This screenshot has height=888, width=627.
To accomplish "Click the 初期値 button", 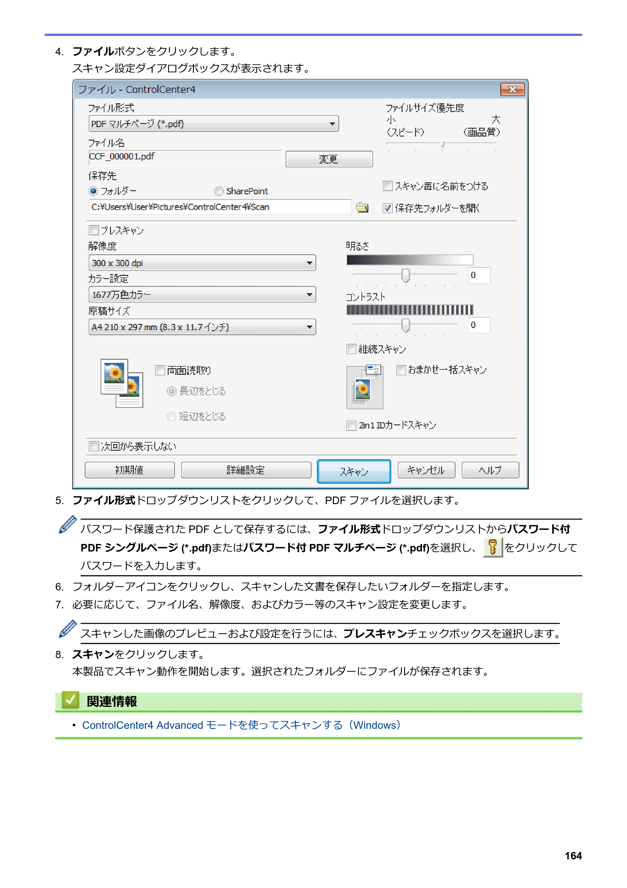I will [129, 470].
